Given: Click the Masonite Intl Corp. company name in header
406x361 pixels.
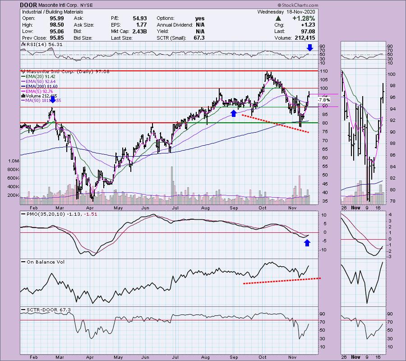Looking at the screenshot, I should [58, 5].
